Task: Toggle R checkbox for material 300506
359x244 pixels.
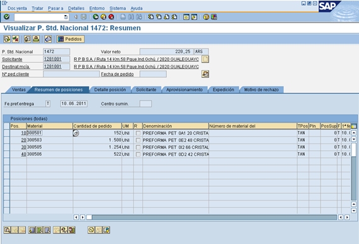Action: click(x=138, y=154)
